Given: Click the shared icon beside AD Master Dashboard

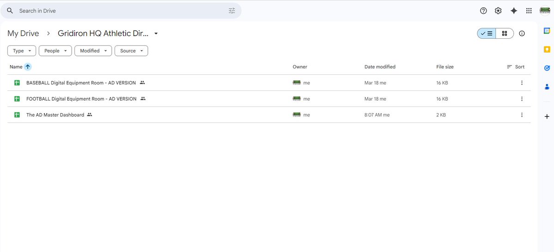Looking at the screenshot, I should [x=89, y=115].
